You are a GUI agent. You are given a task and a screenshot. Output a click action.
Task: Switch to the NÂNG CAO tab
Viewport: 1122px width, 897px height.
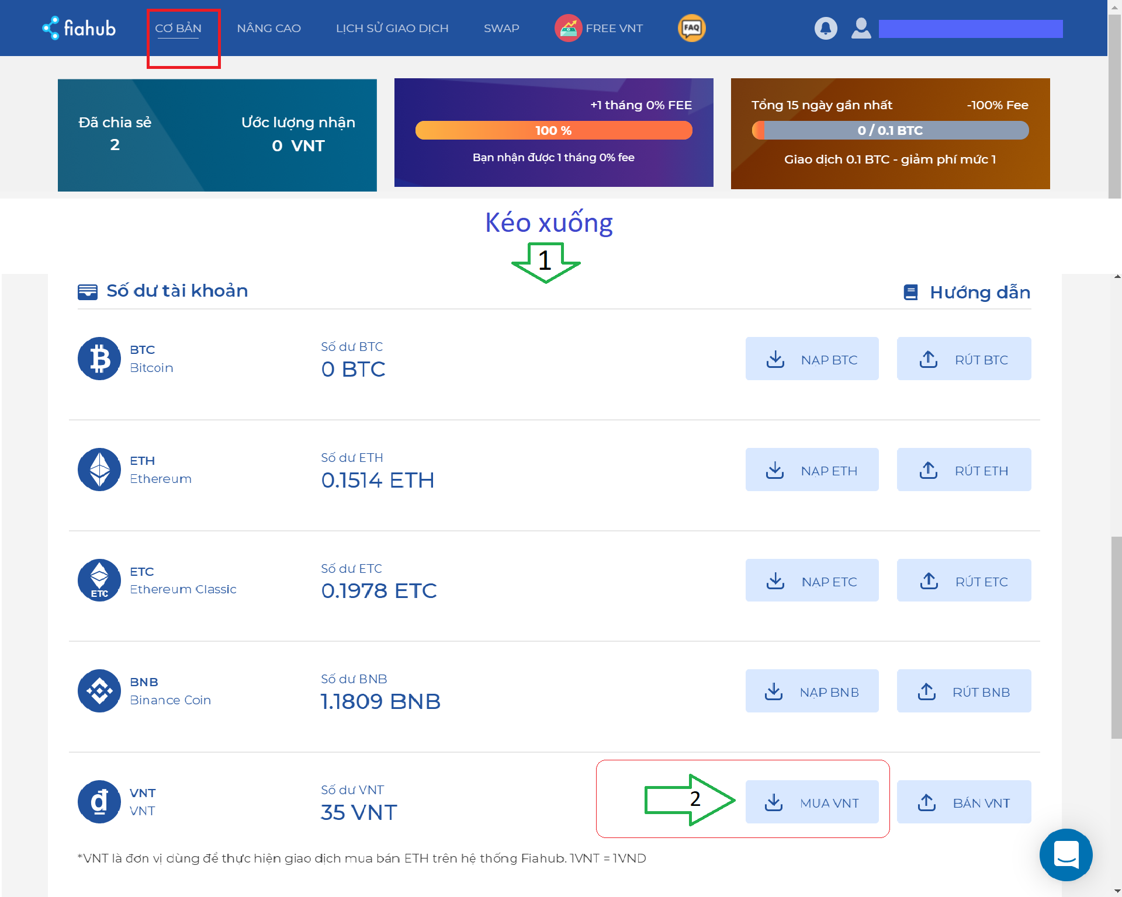pyautogui.click(x=269, y=28)
